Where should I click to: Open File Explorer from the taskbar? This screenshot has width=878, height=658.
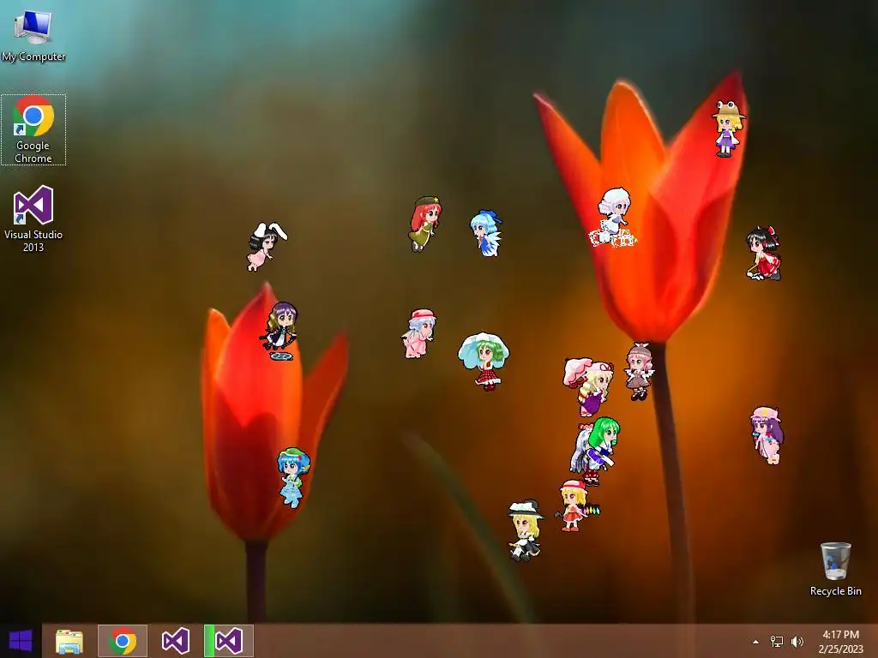click(x=69, y=641)
